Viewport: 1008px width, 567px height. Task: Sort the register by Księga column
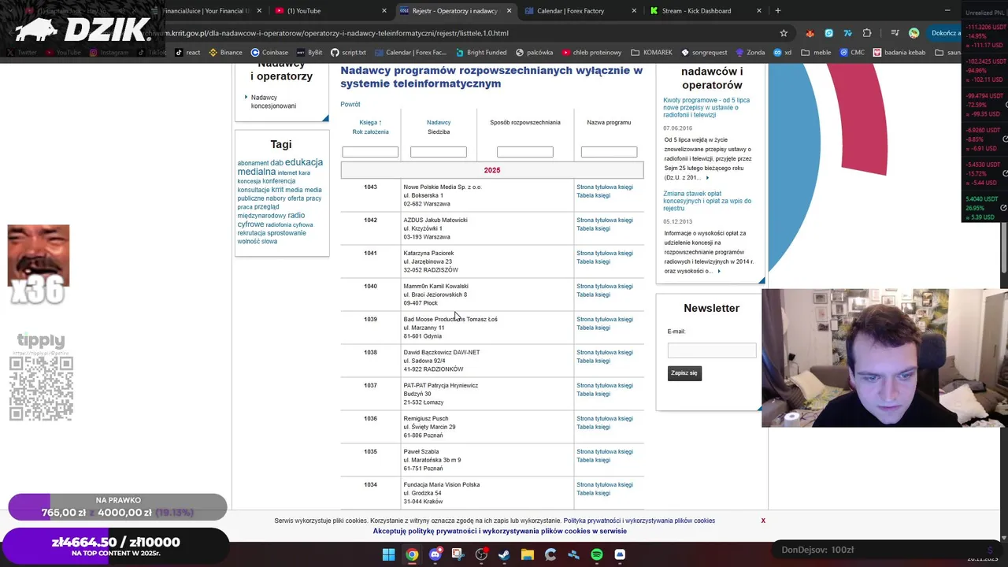point(370,123)
